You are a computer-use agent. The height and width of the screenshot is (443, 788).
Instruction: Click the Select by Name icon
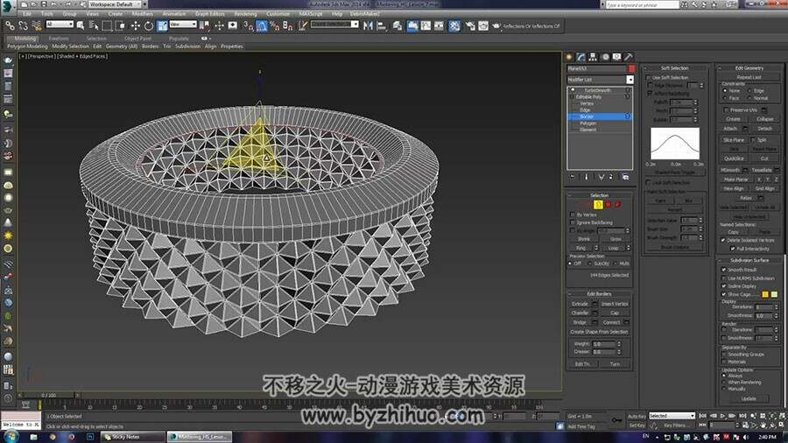(94, 25)
